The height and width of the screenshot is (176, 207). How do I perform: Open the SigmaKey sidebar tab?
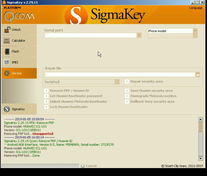point(19,109)
